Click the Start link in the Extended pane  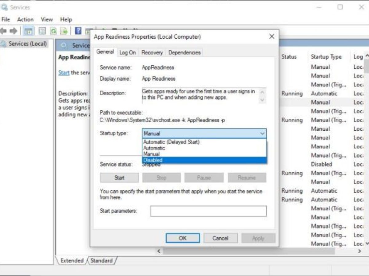coord(64,73)
